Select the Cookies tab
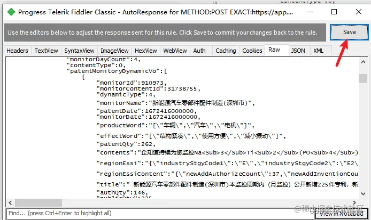371x220 pixels. [x=252, y=51]
